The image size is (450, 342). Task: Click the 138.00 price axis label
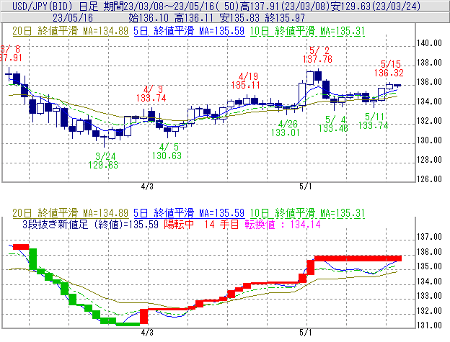point(429,63)
